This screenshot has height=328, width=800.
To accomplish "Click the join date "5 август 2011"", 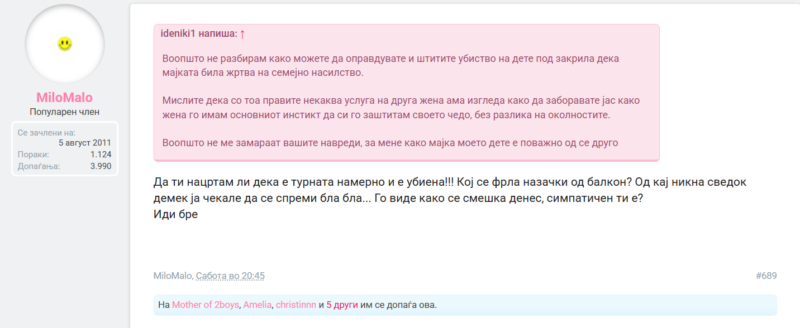I will 84,143.
